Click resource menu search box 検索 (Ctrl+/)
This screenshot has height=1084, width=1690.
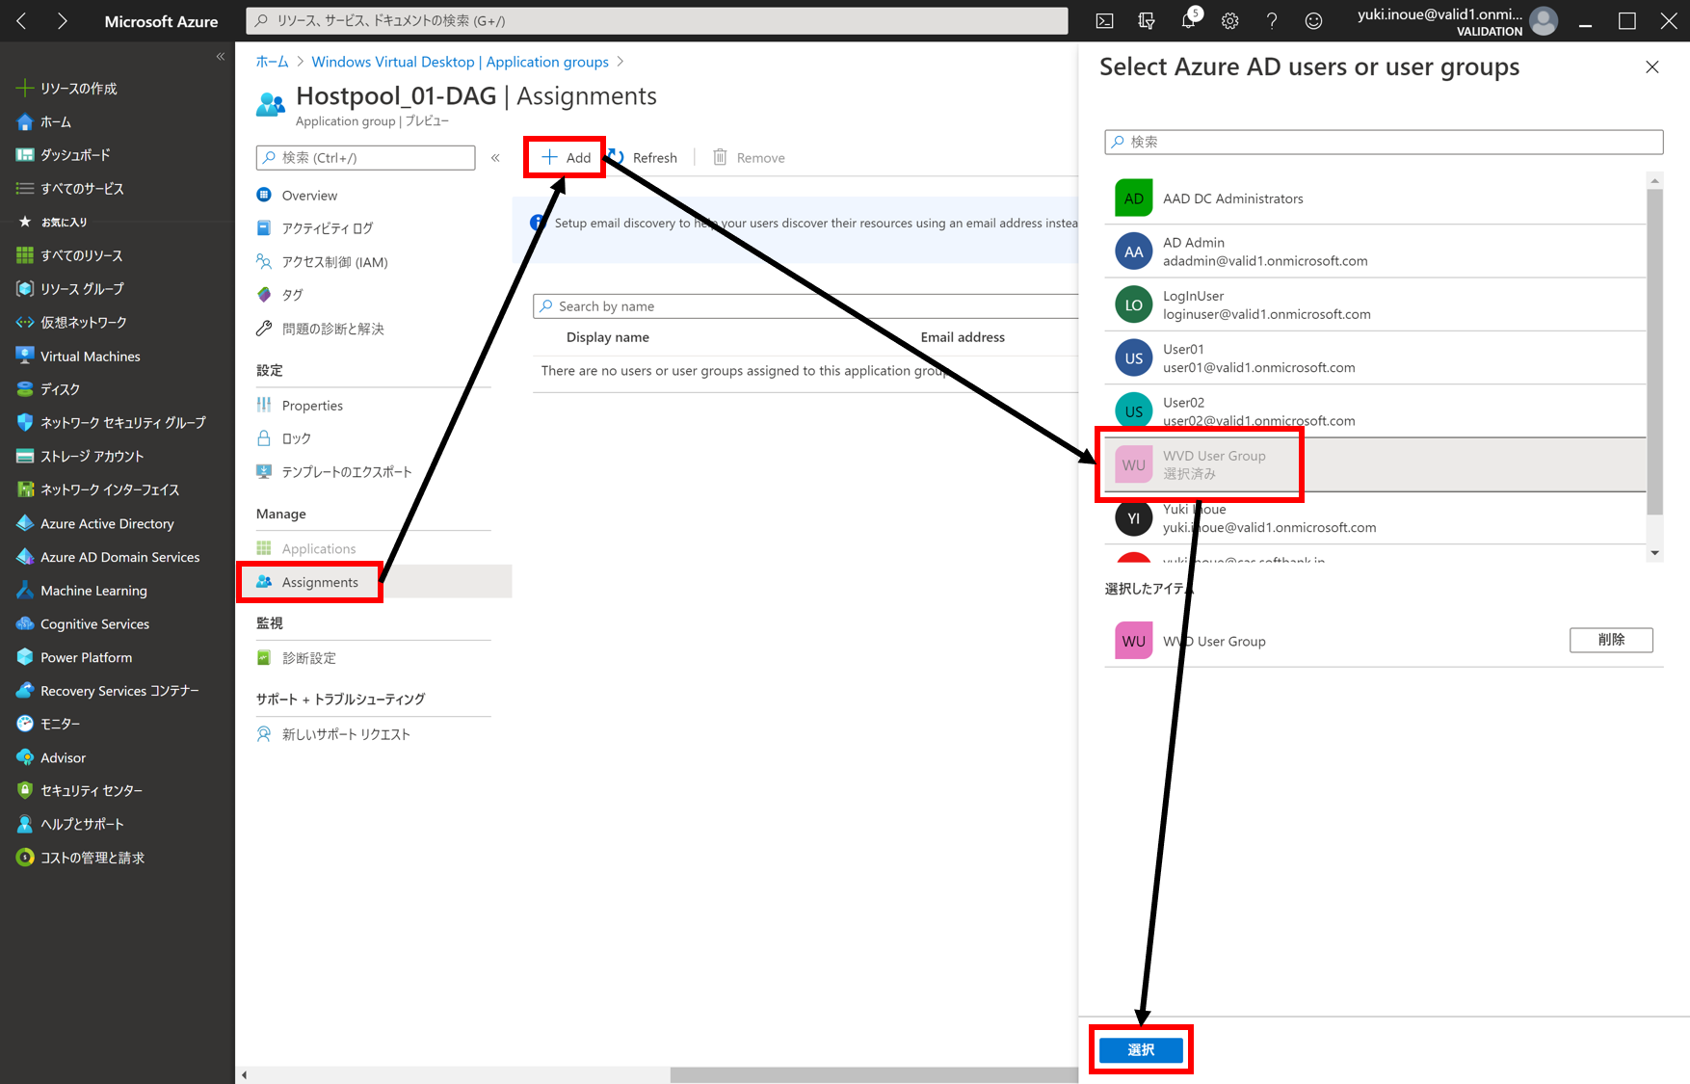point(366,158)
